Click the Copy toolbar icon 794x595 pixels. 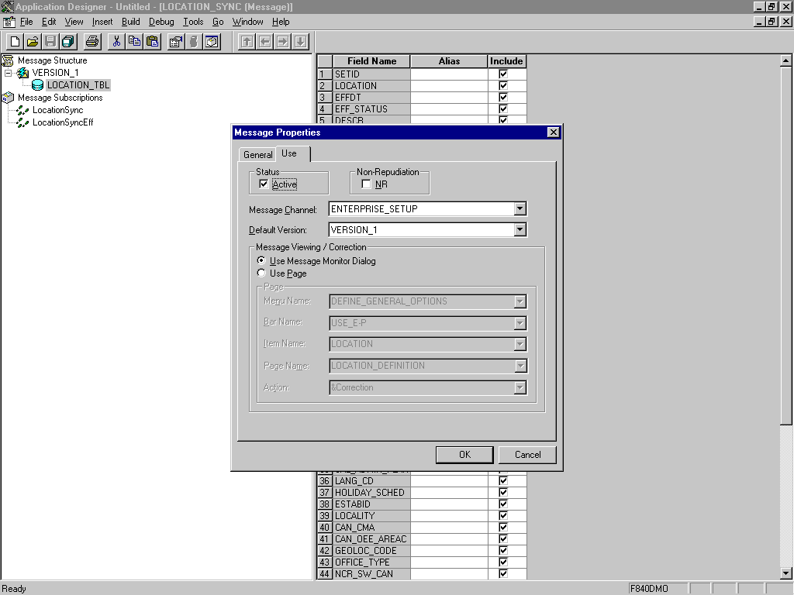[134, 41]
